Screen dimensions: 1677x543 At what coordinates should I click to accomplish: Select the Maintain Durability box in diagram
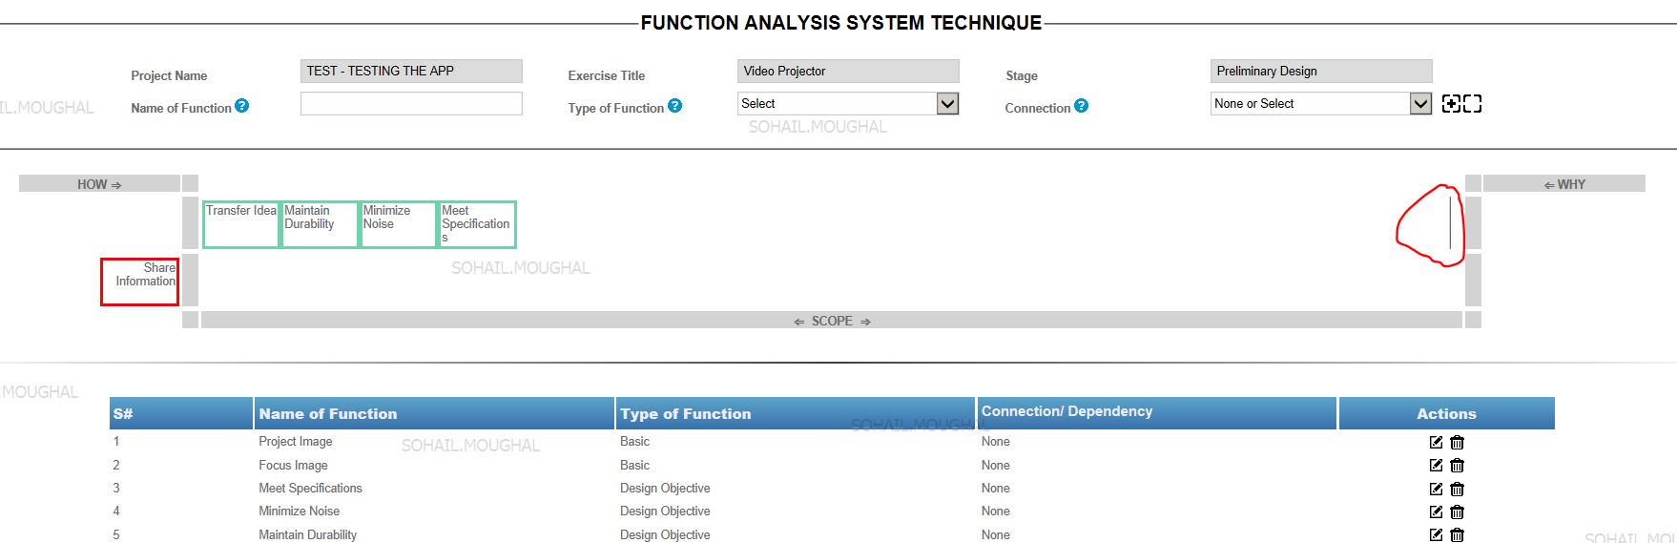[x=320, y=224]
